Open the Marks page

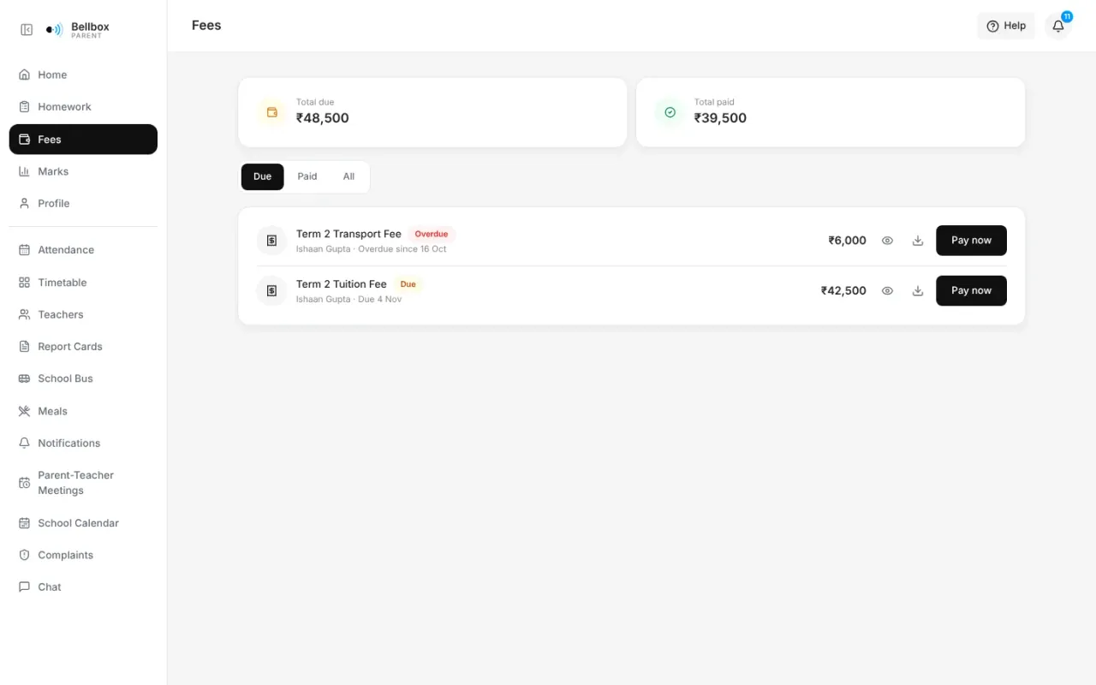(x=83, y=171)
